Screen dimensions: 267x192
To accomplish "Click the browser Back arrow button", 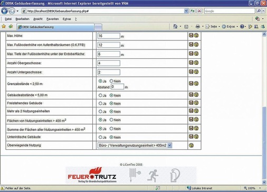I will [x=4, y=11].
